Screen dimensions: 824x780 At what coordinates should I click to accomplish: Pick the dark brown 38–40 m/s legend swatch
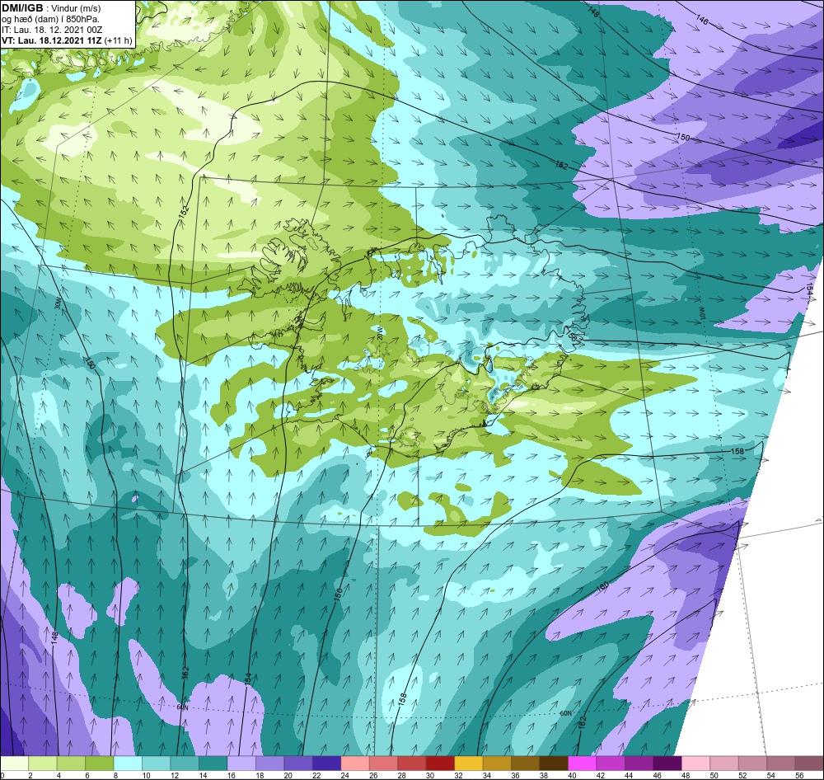pyautogui.click(x=554, y=764)
